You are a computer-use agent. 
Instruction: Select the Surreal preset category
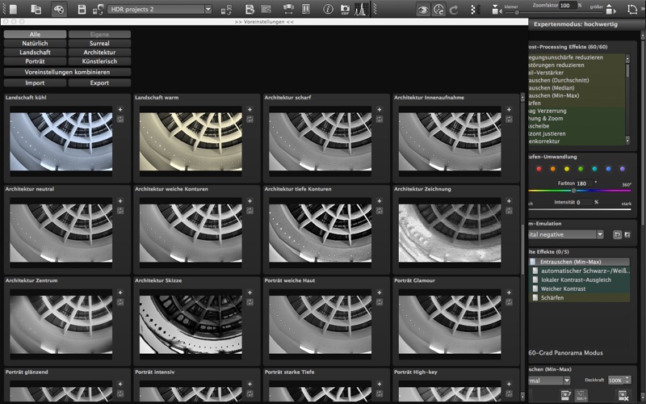pyautogui.click(x=99, y=44)
